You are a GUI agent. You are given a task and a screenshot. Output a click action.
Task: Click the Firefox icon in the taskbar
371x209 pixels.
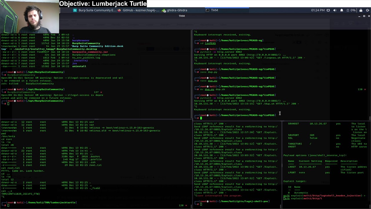click(x=119, y=10)
